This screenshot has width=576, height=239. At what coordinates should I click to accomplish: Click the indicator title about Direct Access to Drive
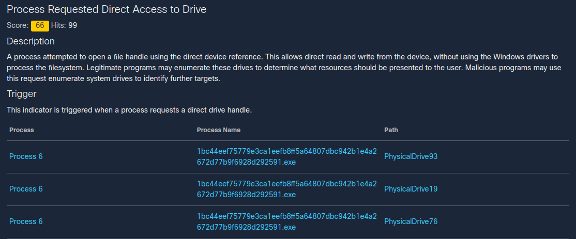pos(107,10)
